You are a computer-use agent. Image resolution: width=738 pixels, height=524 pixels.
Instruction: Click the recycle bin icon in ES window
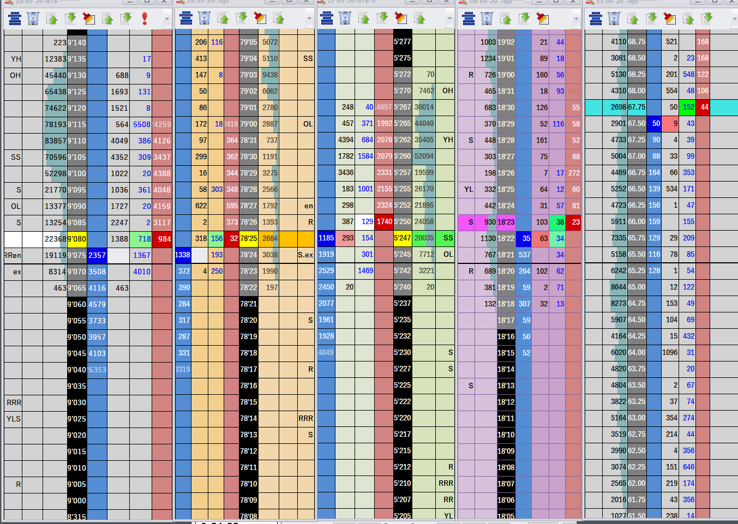(x=614, y=19)
